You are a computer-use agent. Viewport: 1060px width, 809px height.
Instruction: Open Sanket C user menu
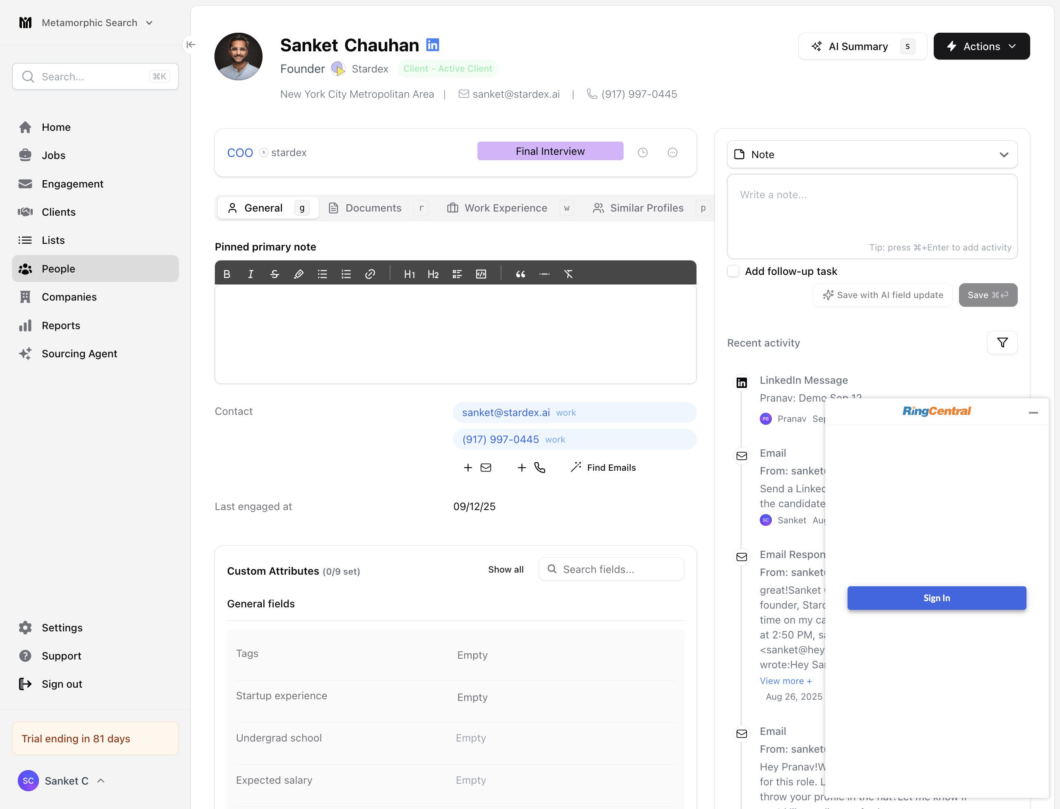pos(62,780)
